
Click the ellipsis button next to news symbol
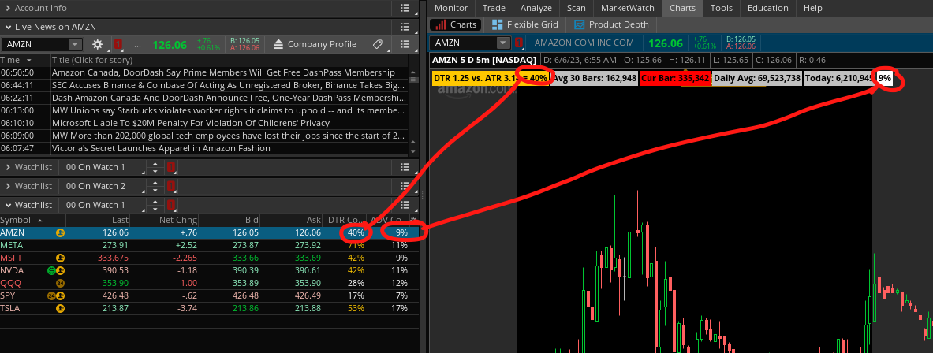pyautogui.click(x=137, y=45)
